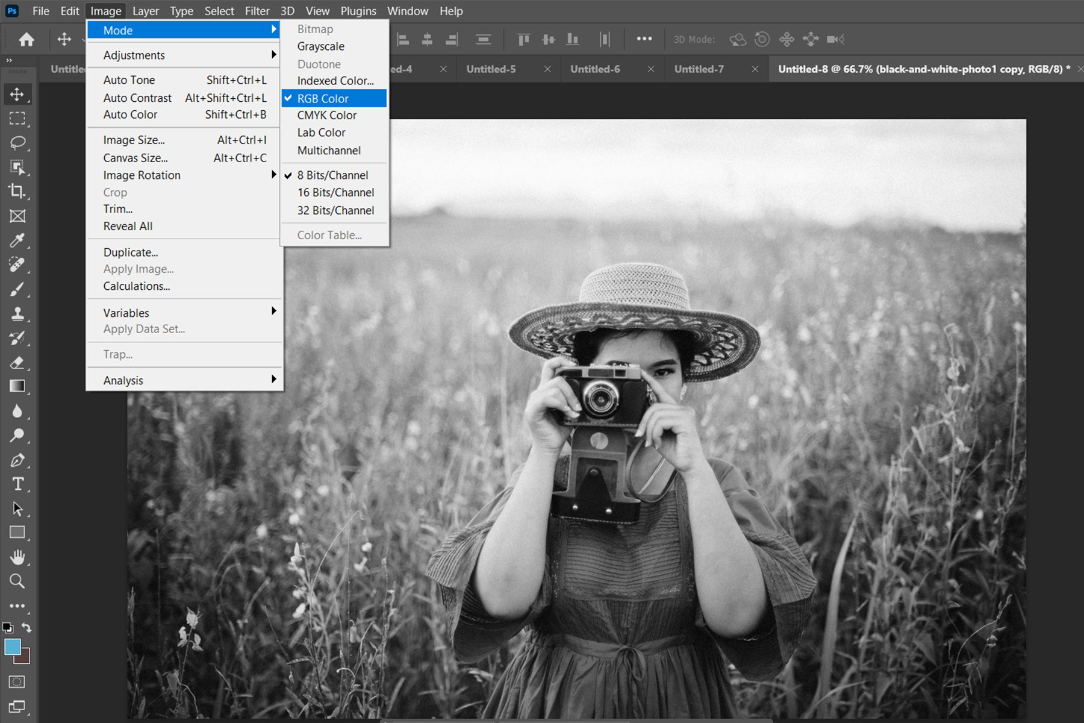Select the Zoom tool
The width and height of the screenshot is (1084, 723).
pyautogui.click(x=17, y=581)
